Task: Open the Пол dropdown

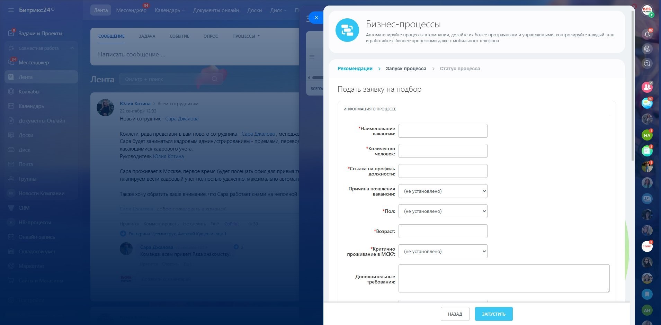Action: click(x=443, y=211)
